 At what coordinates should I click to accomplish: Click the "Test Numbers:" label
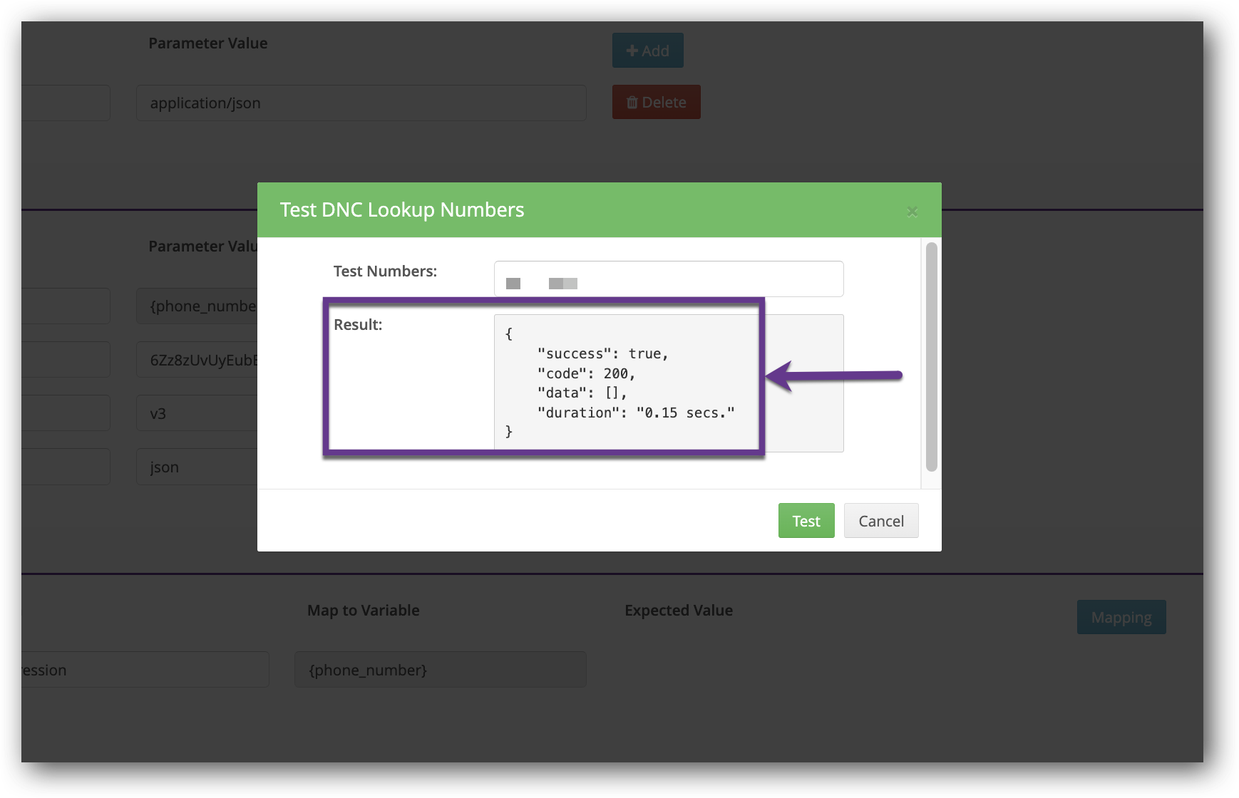click(385, 271)
